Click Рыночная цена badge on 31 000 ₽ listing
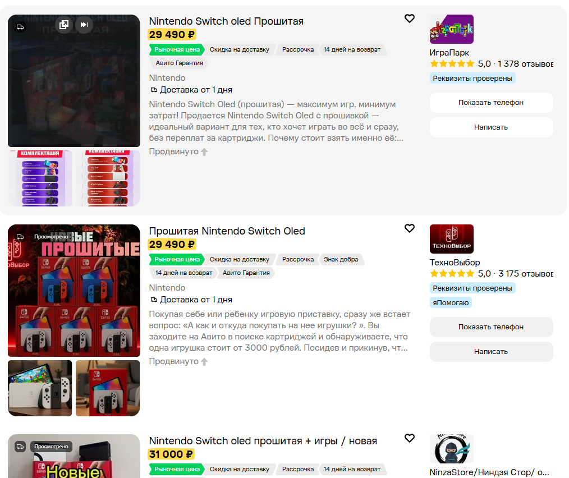569x478 pixels. click(x=177, y=469)
